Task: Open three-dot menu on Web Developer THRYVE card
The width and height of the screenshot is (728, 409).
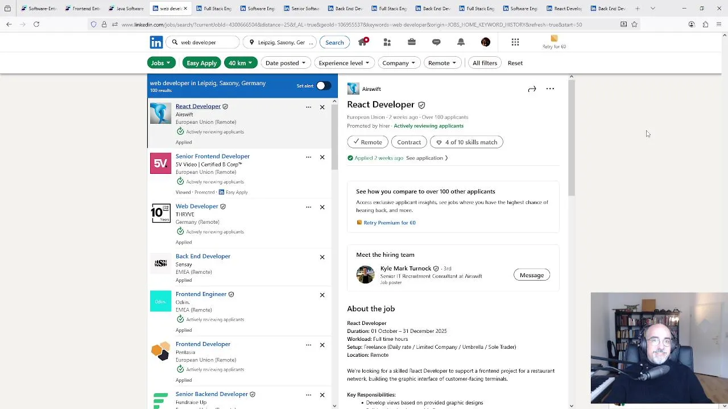Action: [308, 207]
